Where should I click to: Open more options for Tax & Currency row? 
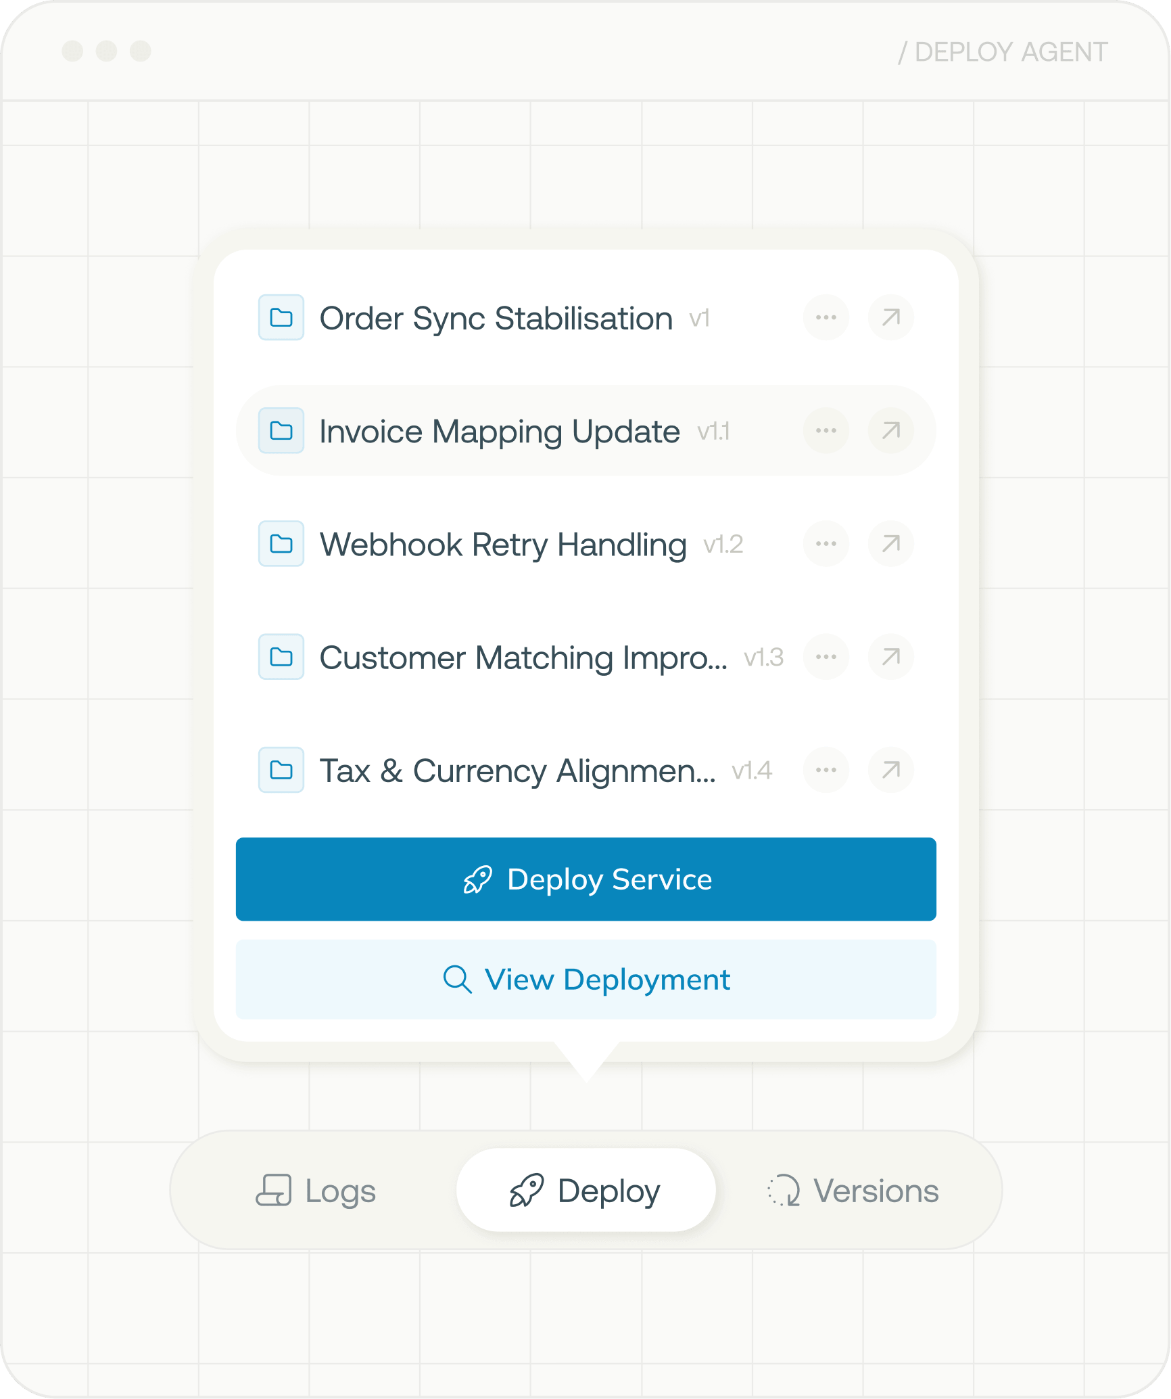pos(826,770)
